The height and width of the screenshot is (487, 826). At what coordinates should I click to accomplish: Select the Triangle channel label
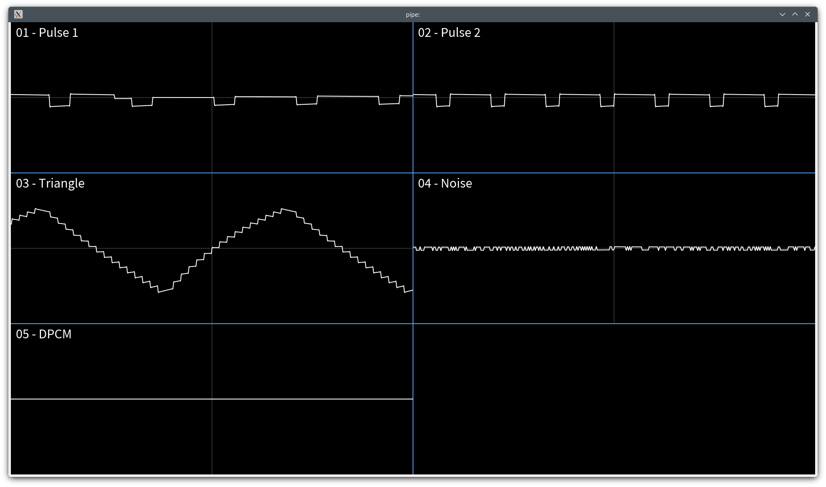pos(50,183)
